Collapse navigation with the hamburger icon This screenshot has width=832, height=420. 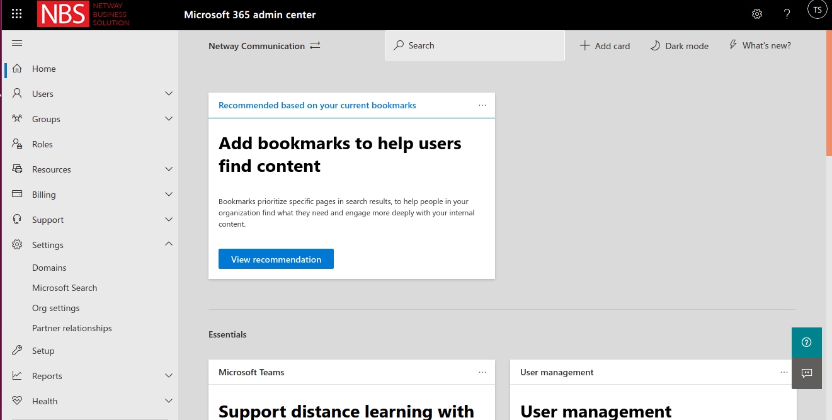tap(17, 43)
